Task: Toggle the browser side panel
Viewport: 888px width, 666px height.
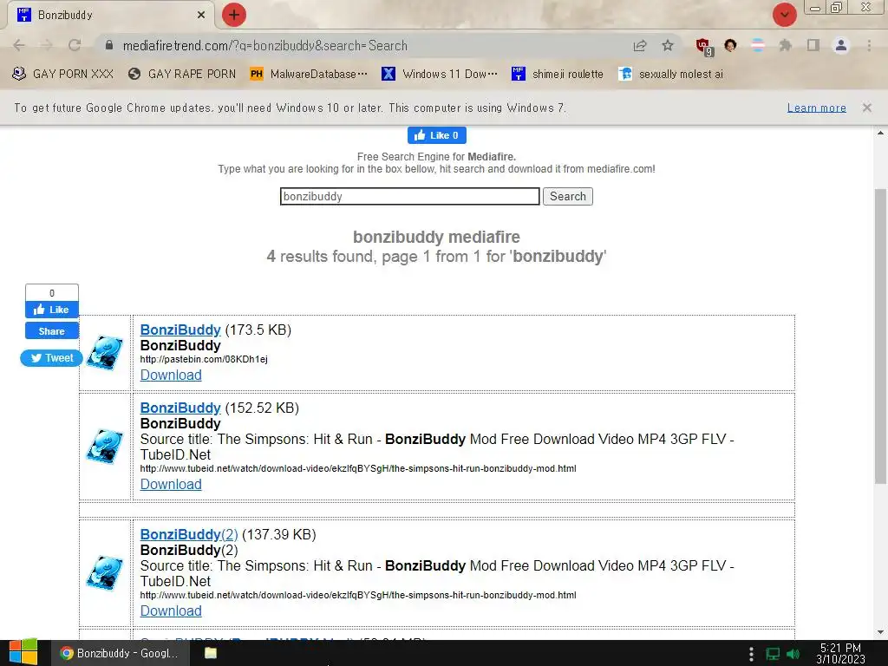Action: click(813, 45)
